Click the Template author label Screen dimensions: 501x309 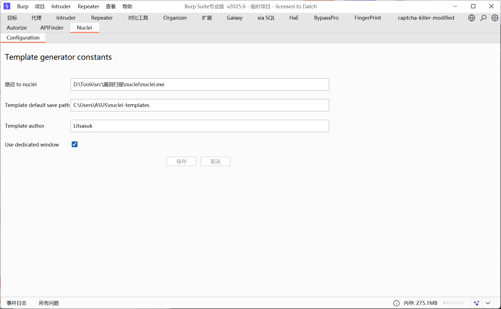pos(25,126)
